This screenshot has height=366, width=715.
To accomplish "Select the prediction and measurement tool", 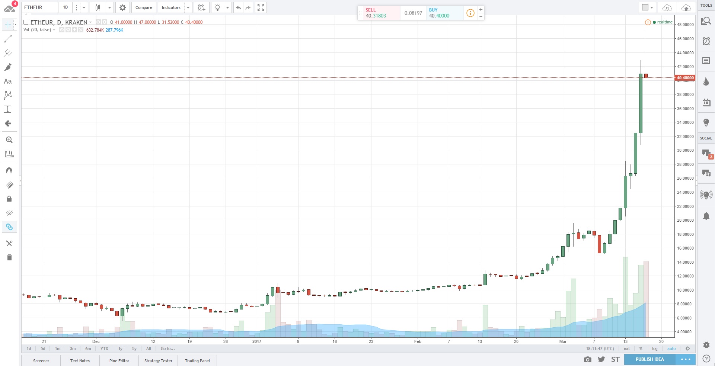I will pyautogui.click(x=8, y=109).
